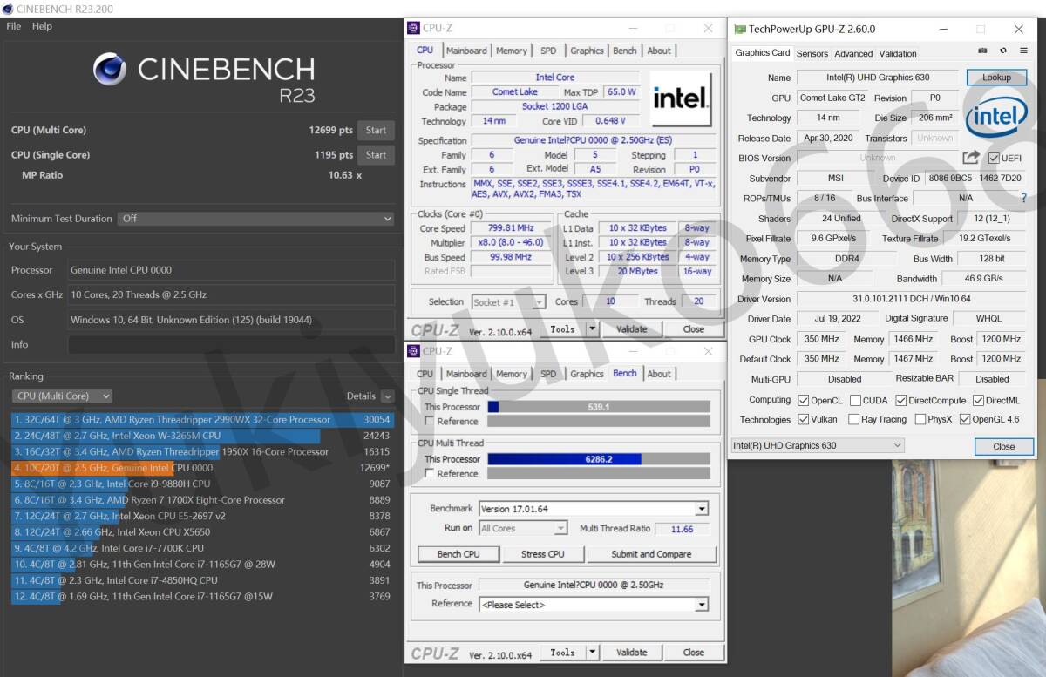
Task: Click the Intel logo in GPU-Z
Action: coord(996,116)
